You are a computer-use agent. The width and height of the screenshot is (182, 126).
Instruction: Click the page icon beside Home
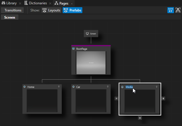[x=25, y=87]
